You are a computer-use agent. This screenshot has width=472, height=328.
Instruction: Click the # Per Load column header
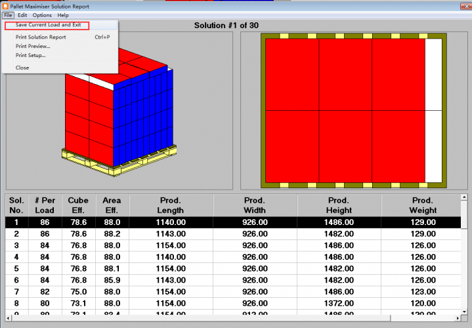[46, 205]
